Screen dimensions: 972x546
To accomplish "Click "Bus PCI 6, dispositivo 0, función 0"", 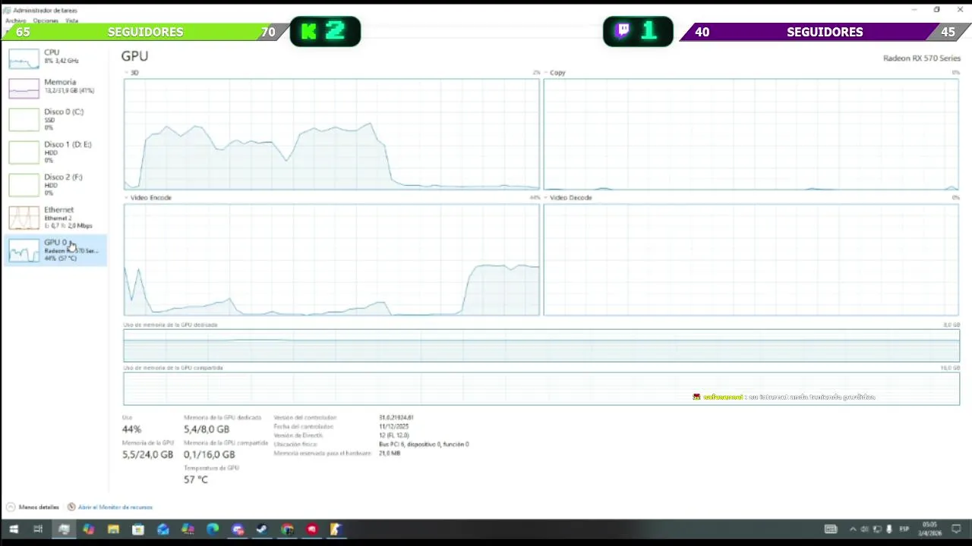I will (x=424, y=444).
